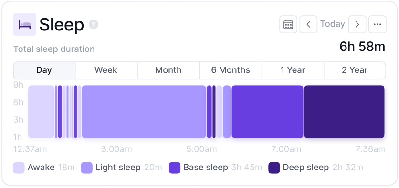Click the Light sleep legend swatch

click(x=87, y=168)
